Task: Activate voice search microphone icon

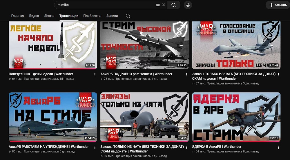Action: pos(188,5)
